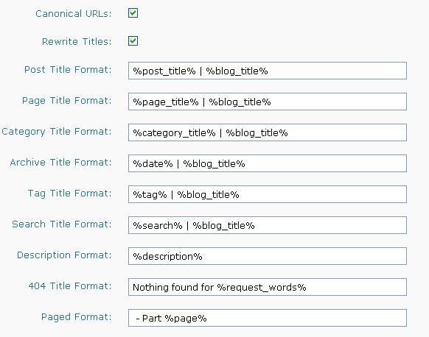Activate the Search Title Format input
Screen dimensions: 429x337
pyautogui.click(x=268, y=225)
